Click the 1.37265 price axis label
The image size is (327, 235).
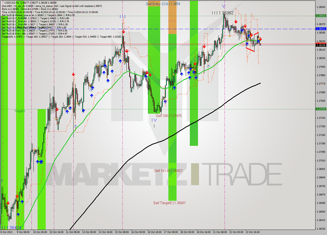321,135
